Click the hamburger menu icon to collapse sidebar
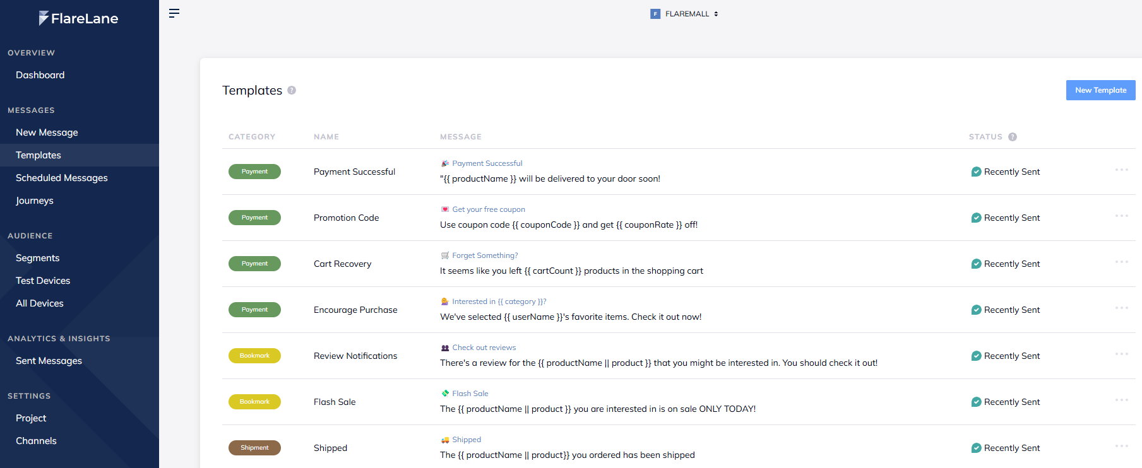Viewport: 1142px width, 468px height. tap(174, 13)
